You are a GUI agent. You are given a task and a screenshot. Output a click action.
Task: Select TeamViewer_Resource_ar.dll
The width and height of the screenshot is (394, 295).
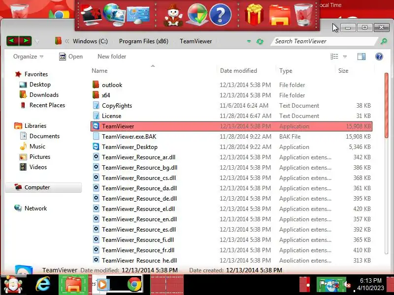[231, 157]
